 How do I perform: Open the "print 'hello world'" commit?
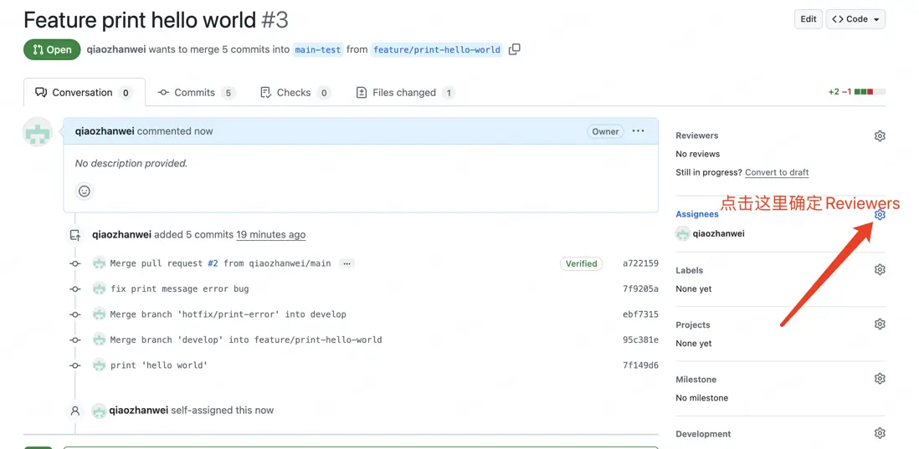point(159,365)
